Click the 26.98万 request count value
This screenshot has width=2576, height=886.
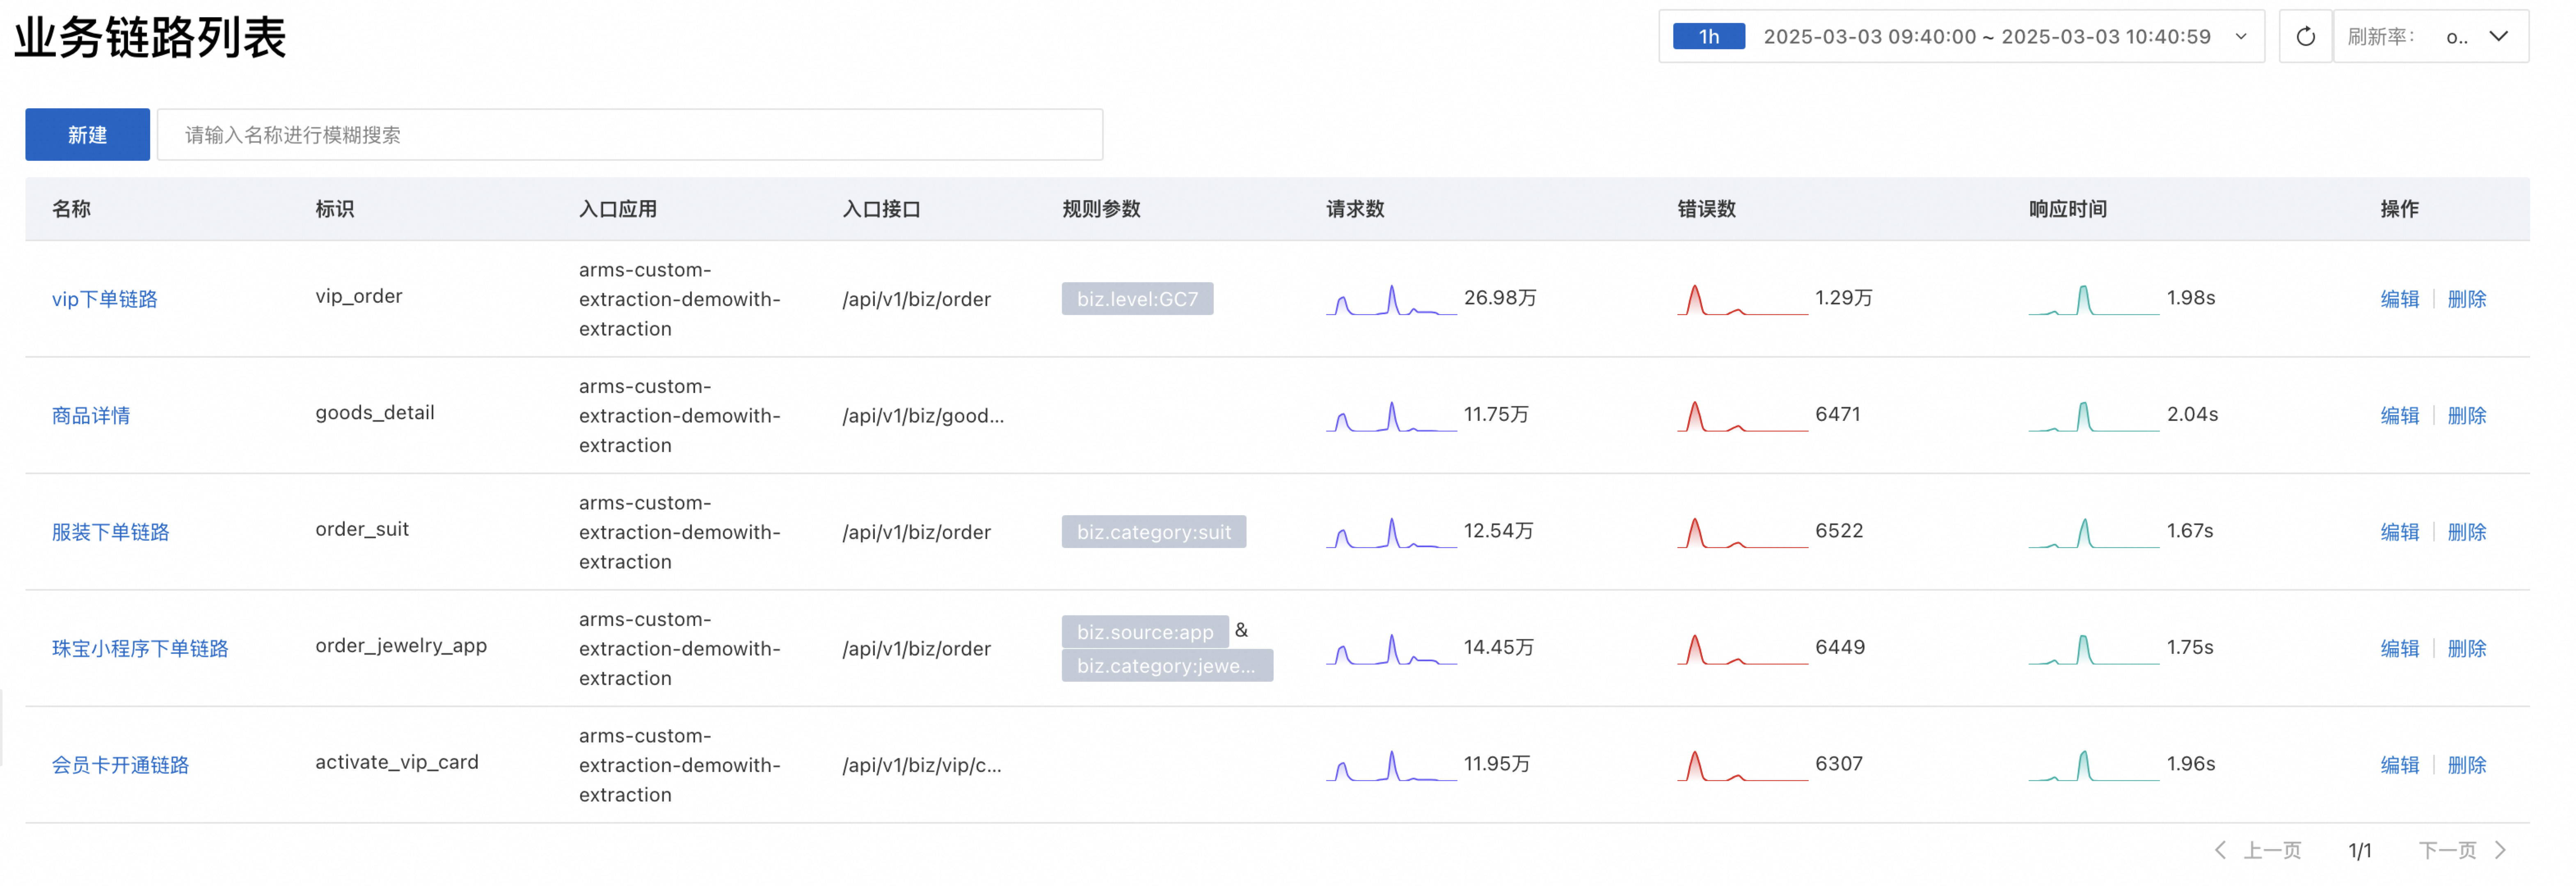(1500, 298)
